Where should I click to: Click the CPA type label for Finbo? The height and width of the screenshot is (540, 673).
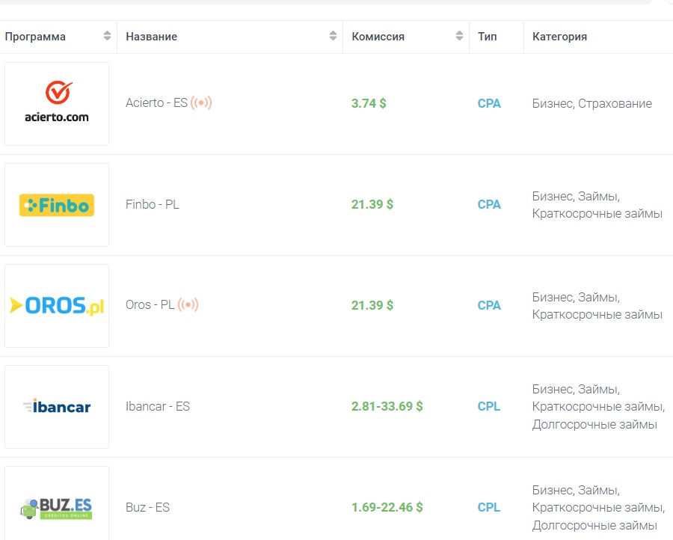[x=489, y=204]
